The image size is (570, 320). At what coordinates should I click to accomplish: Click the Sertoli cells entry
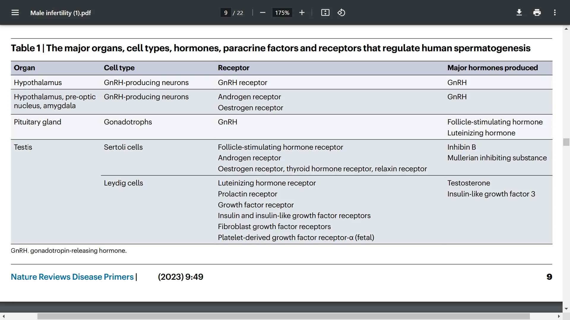tap(123, 147)
